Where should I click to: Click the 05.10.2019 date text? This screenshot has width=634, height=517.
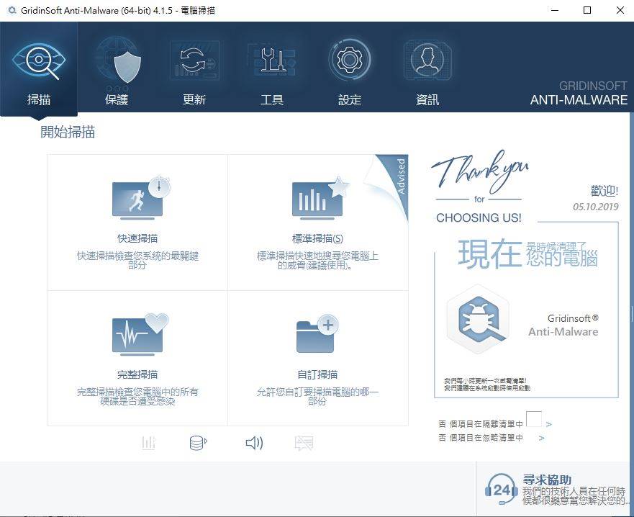click(596, 207)
